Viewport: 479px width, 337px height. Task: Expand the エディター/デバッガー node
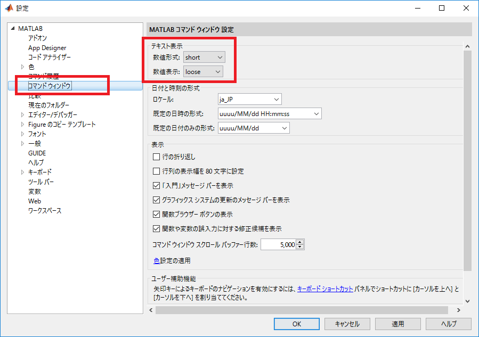22,115
